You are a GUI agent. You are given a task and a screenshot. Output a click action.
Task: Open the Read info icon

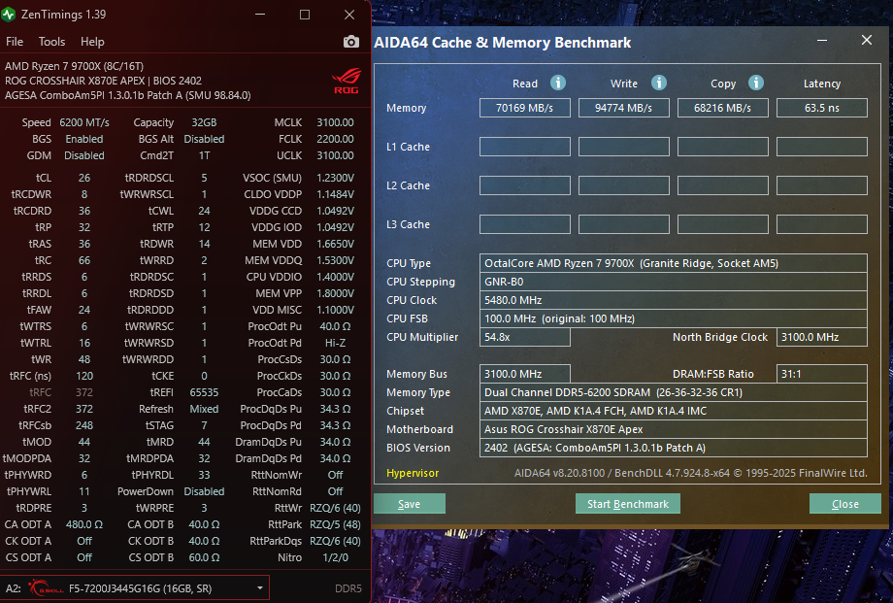[558, 83]
